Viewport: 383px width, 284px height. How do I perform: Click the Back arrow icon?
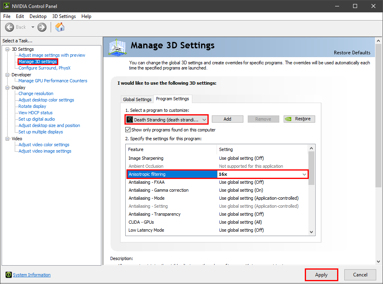tap(10, 27)
